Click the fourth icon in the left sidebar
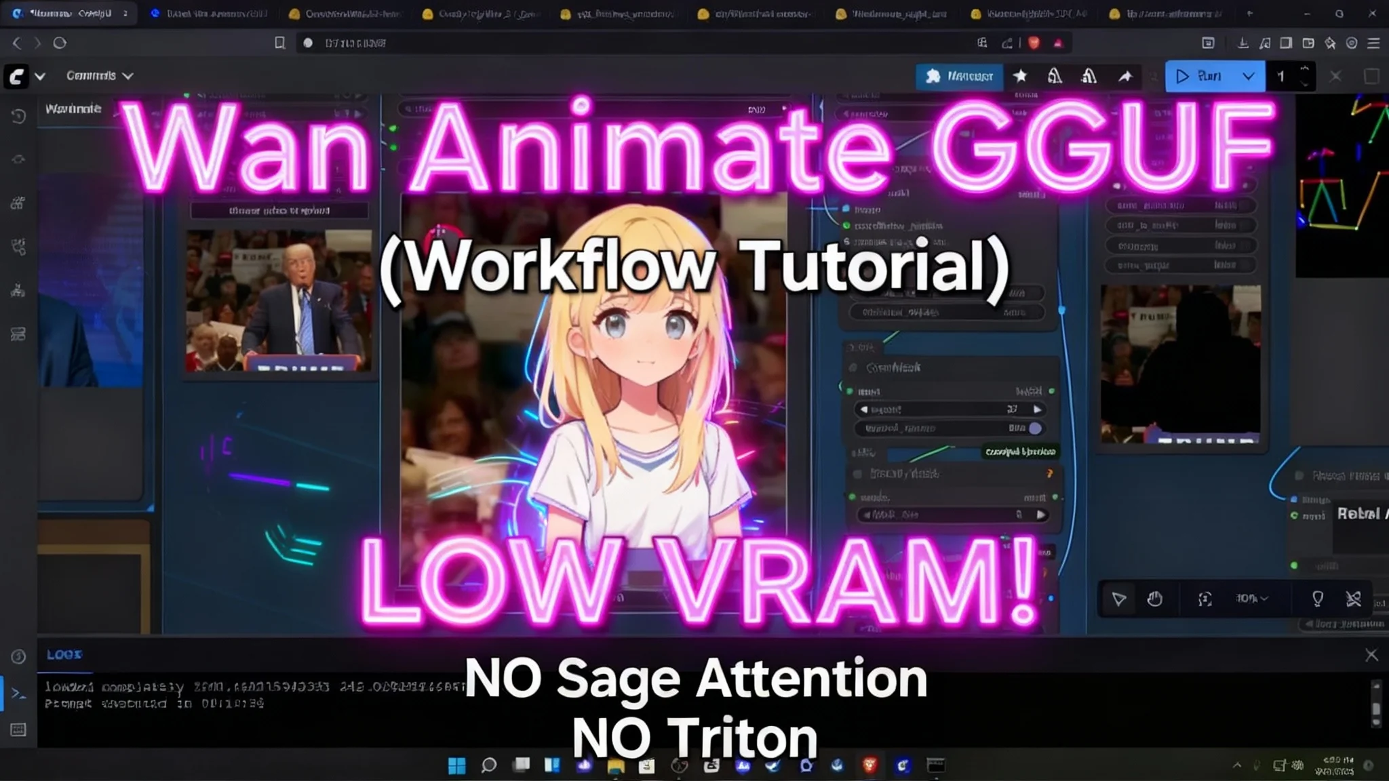1389x781 pixels. (x=18, y=247)
